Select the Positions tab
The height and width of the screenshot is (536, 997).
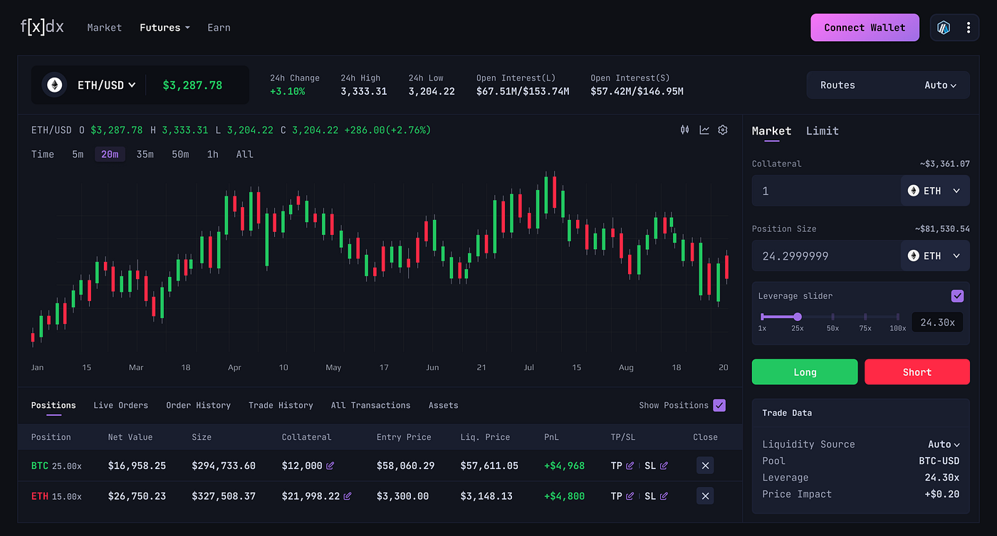pos(53,405)
